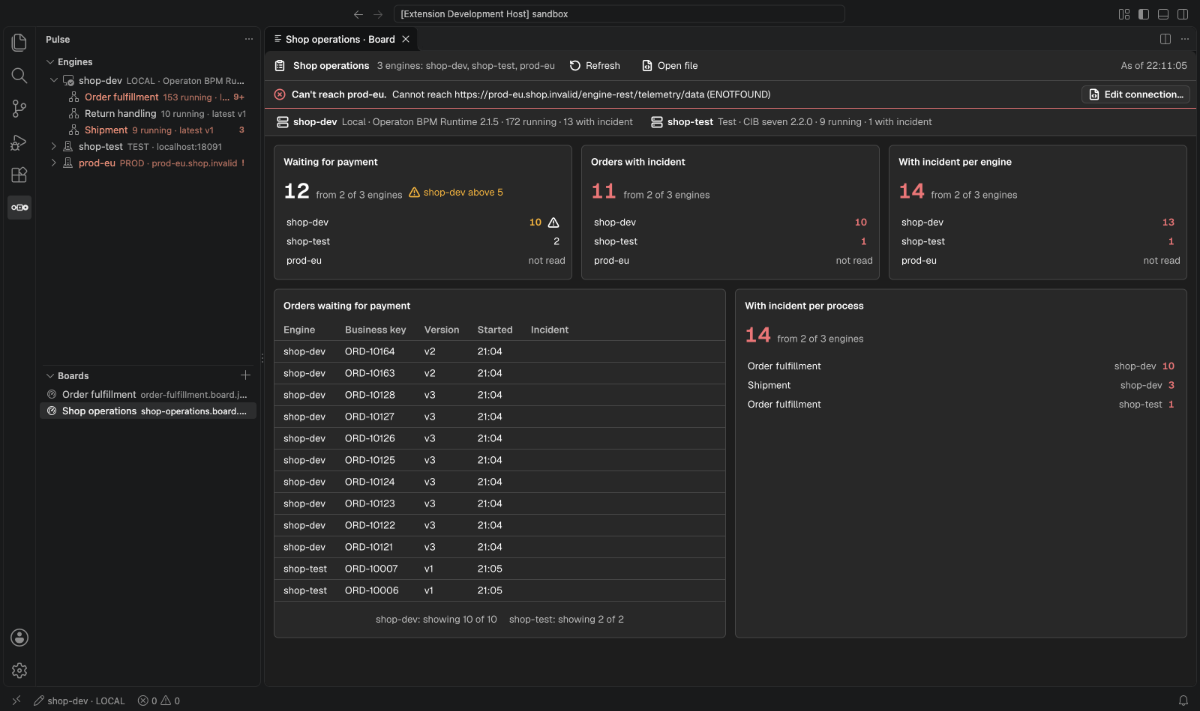Open the Explorer view in activity bar
Viewport: 1200px width, 711px height.
click(x=19, y=43)
